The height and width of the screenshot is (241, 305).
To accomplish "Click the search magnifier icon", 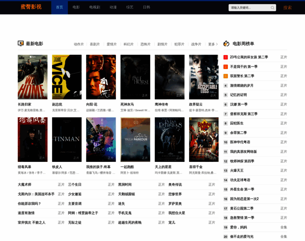I will click(272, 8).
